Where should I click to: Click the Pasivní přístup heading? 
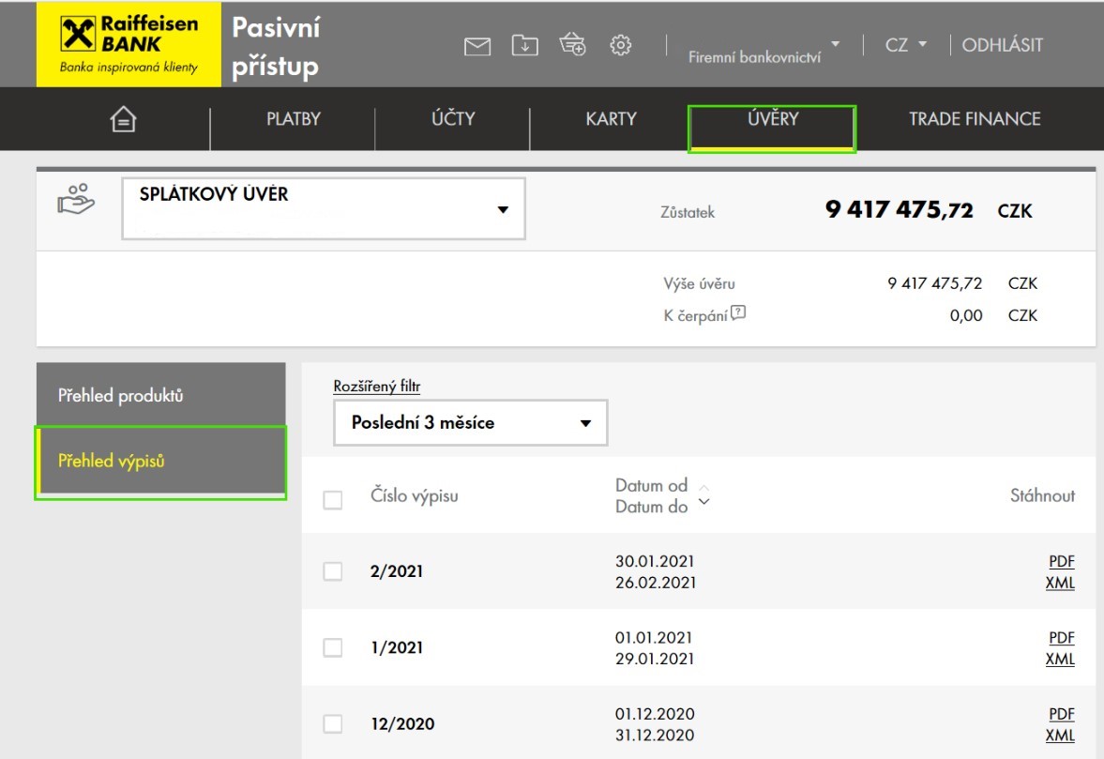click(x=276, y=47)
